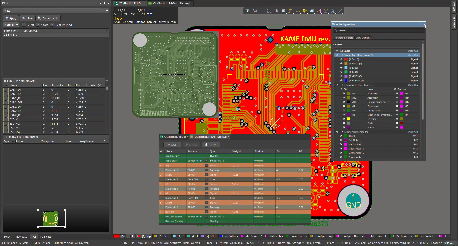
Task: Select the place line tool
Action: tap(340, 11)
